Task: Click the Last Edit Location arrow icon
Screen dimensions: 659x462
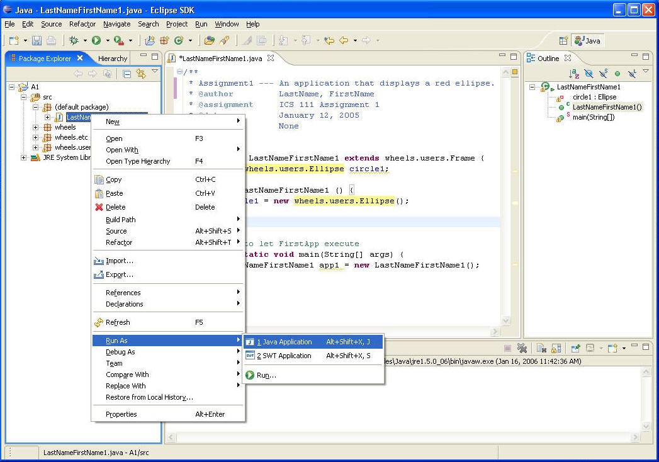Action: 329,40
